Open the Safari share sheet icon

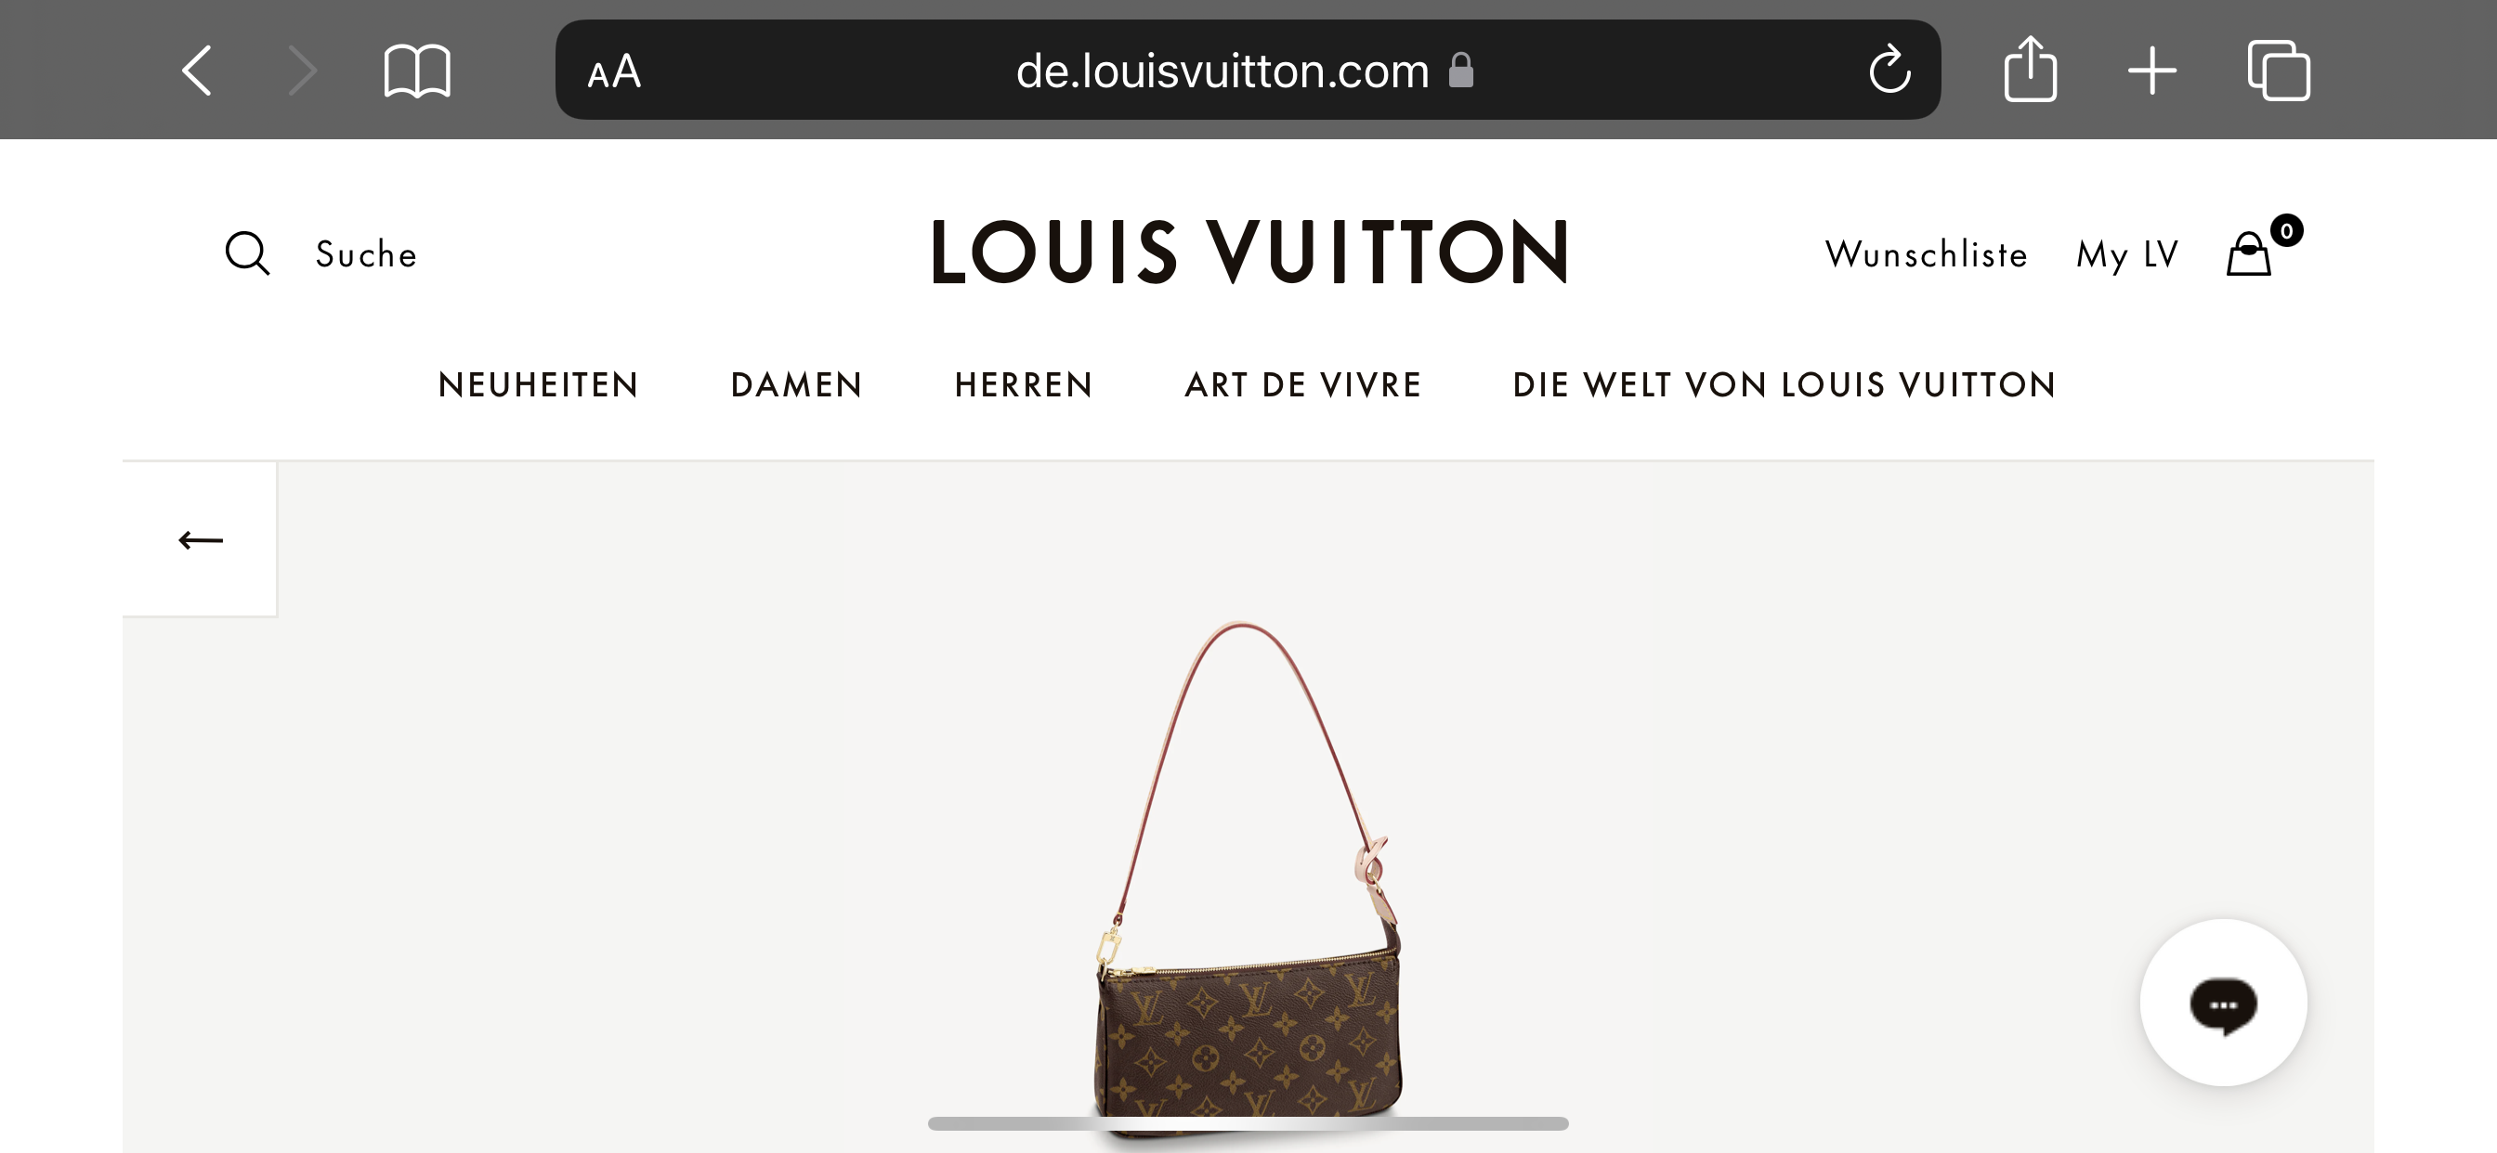[x=2030, y=68]
